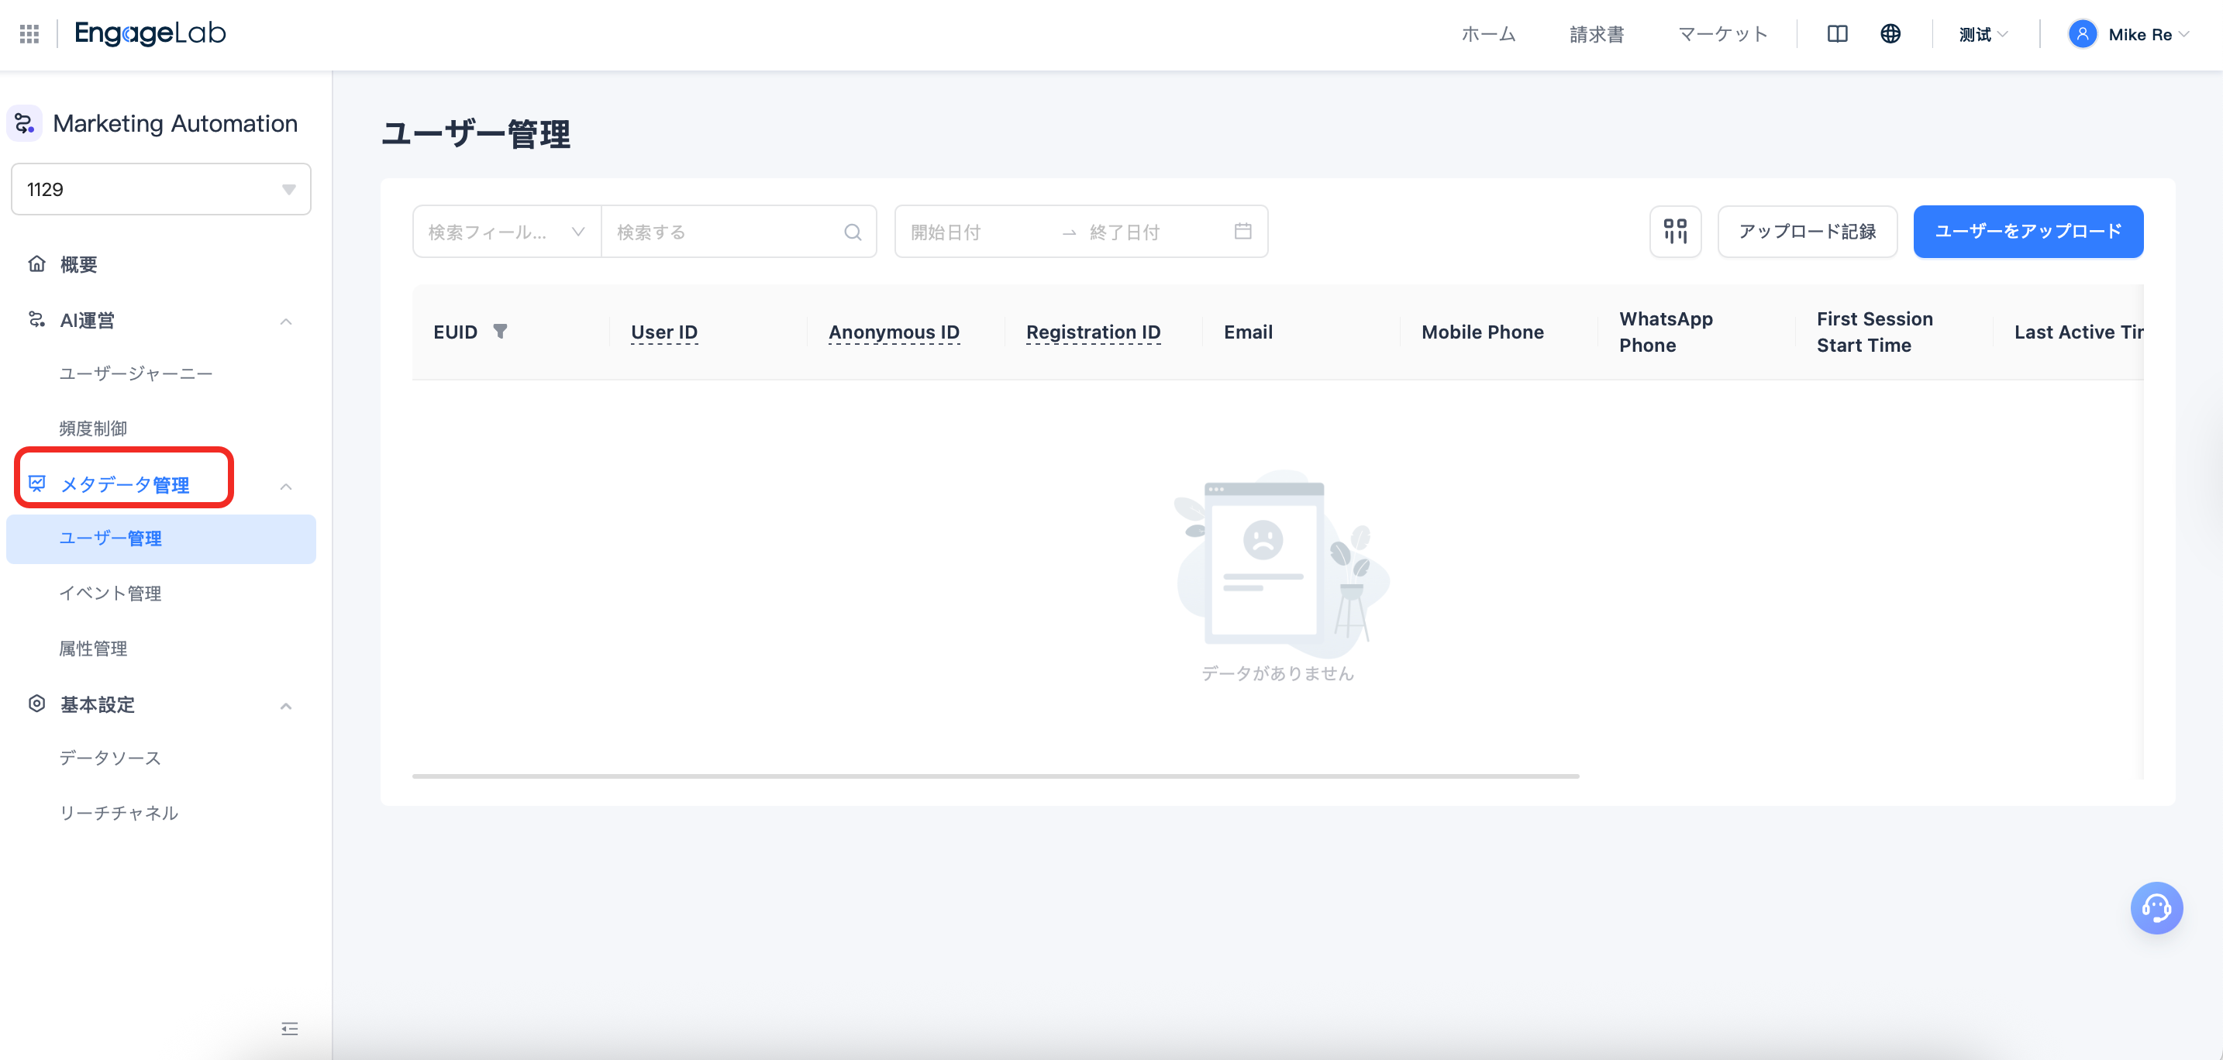Click the globe language icon

1890,33
